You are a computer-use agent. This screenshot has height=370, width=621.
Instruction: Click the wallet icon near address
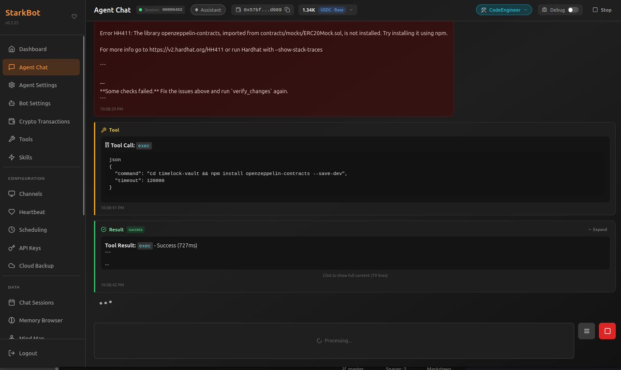pyautogui.click(x=238, y=10)
